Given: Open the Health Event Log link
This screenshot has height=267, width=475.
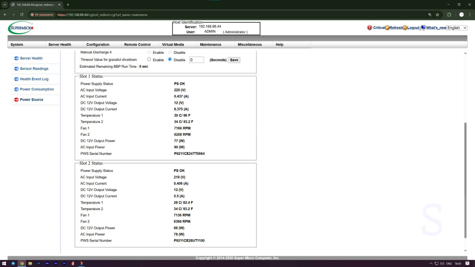Looking at the screenshot, I should pyautogui.click(x=34, y=79).
